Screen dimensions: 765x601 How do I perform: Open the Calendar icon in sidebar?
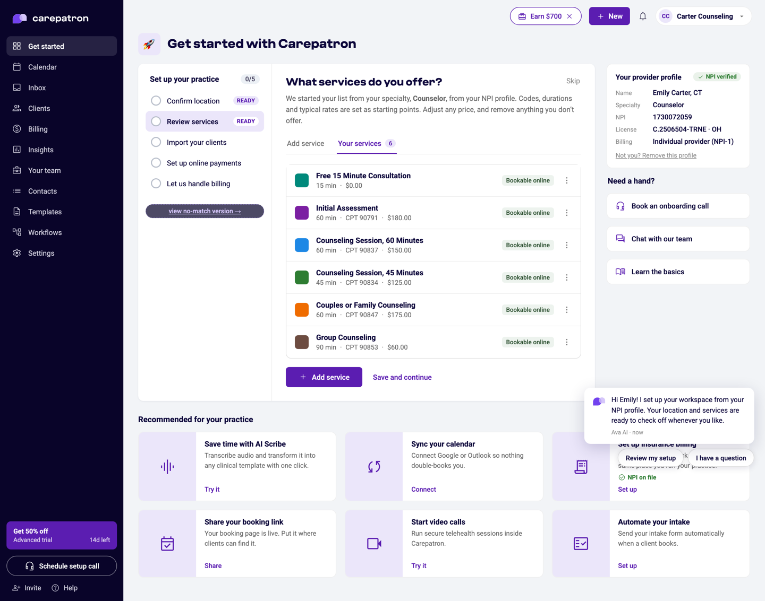coord(17,67)
